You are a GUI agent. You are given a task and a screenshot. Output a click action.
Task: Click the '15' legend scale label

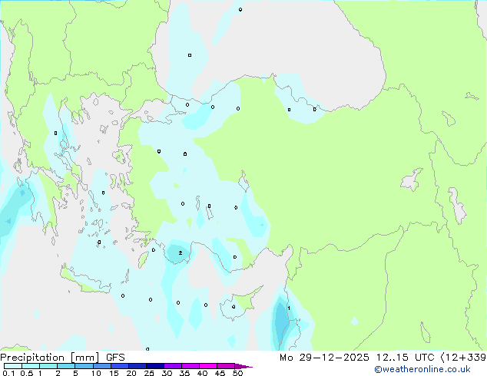[x=114, y=373]
